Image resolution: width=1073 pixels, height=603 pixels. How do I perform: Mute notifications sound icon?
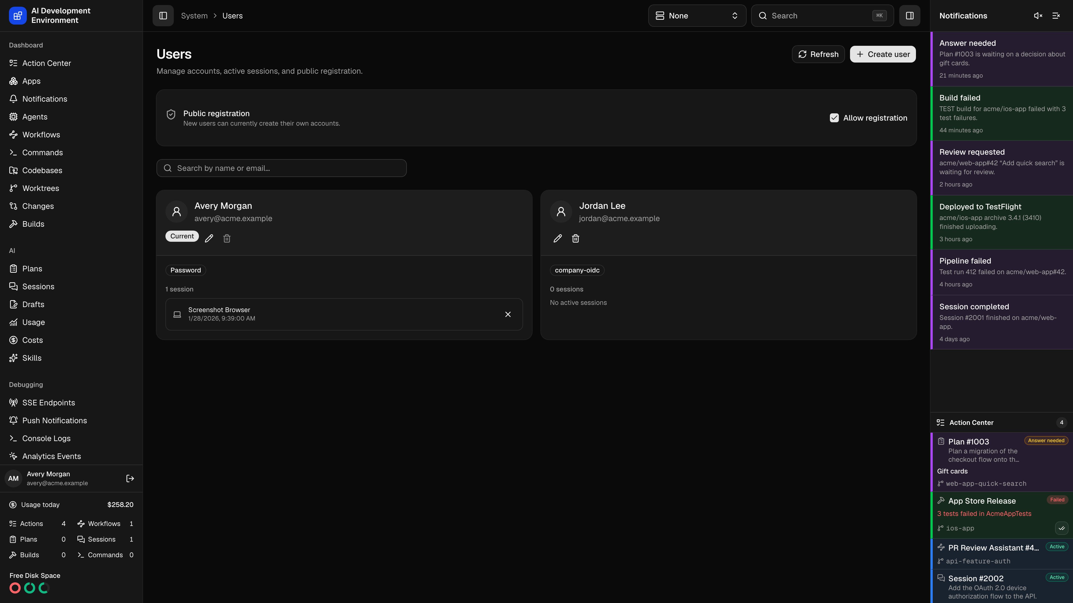pos(1038,16)
